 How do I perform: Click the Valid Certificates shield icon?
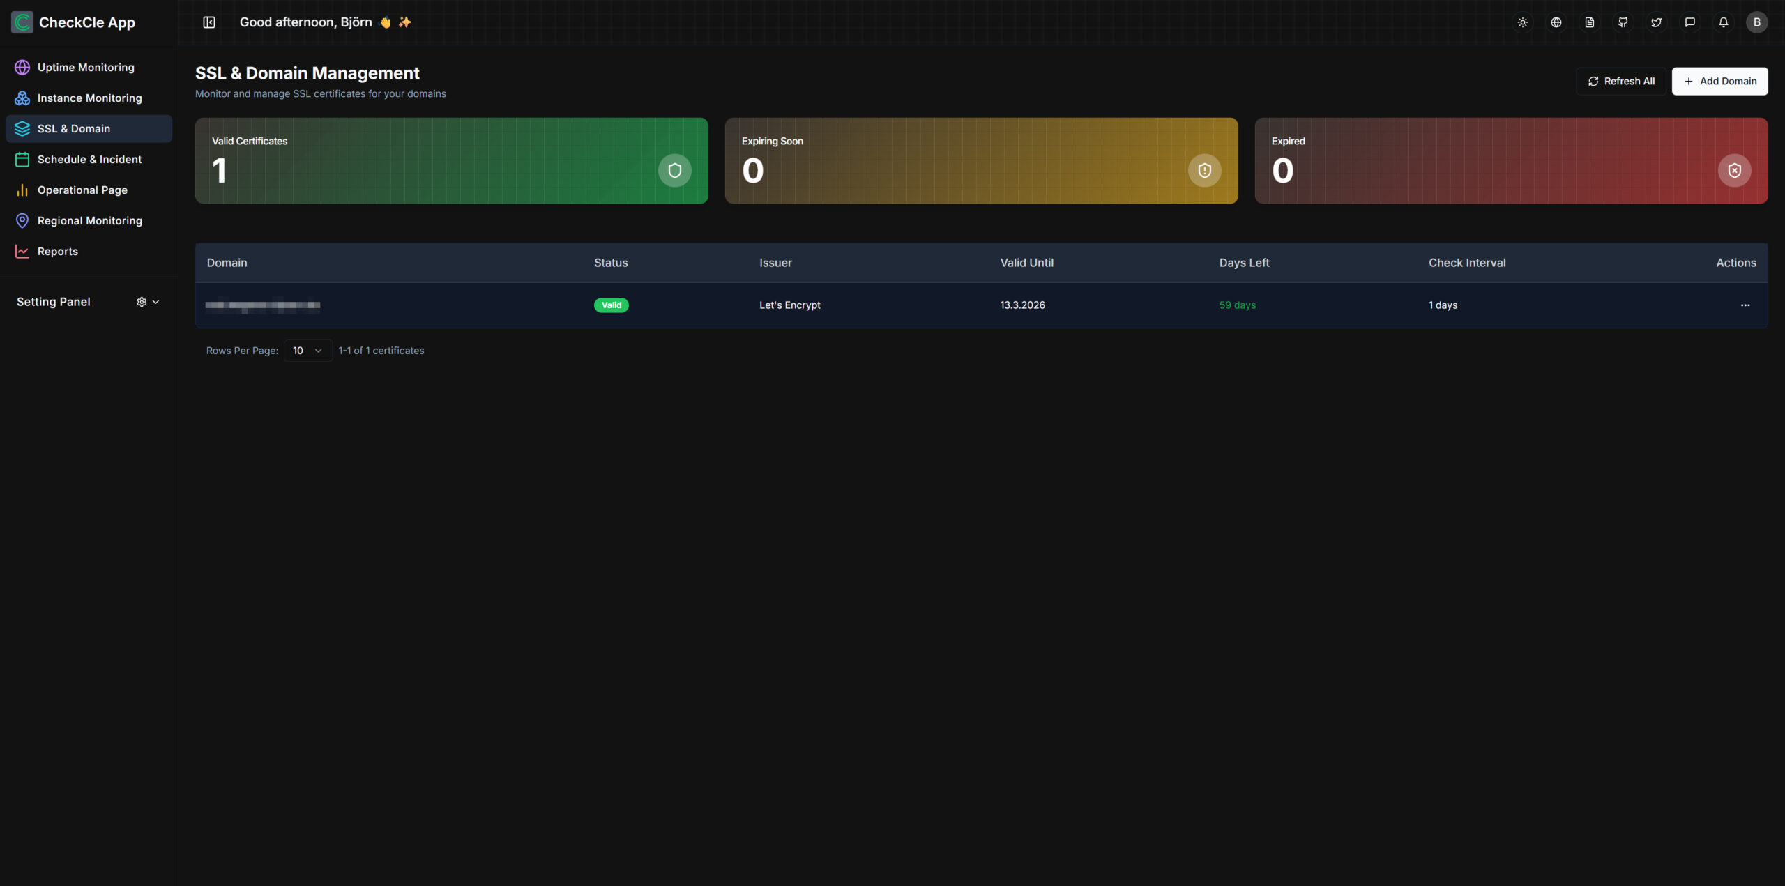point(675,171)
